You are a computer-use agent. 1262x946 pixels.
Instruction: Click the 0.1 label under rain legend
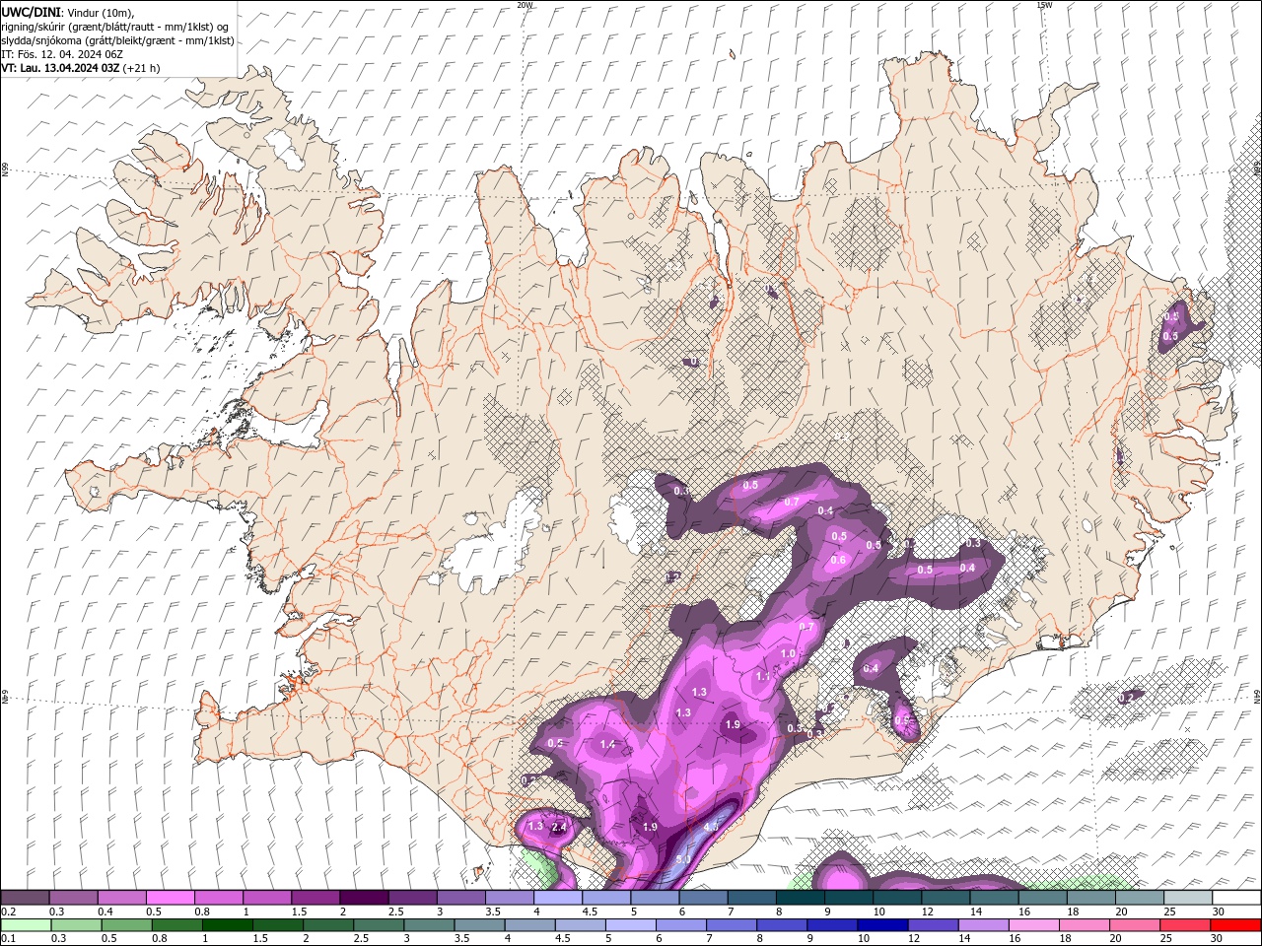point(8,939)
